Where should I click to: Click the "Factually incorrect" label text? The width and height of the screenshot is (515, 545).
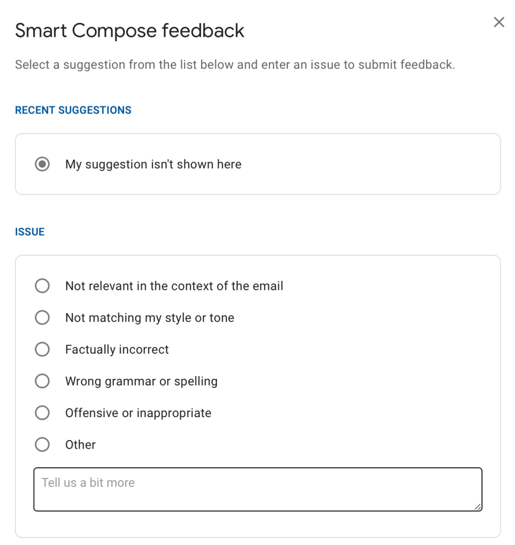click(117, 349)
